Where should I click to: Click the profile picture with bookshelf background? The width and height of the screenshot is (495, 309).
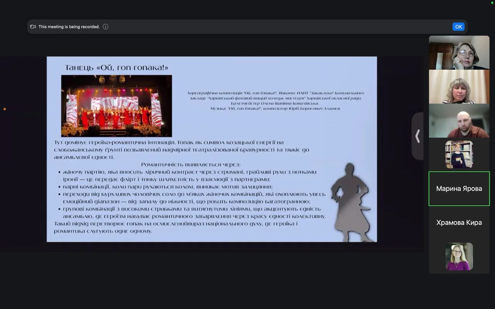pos(459,154)
